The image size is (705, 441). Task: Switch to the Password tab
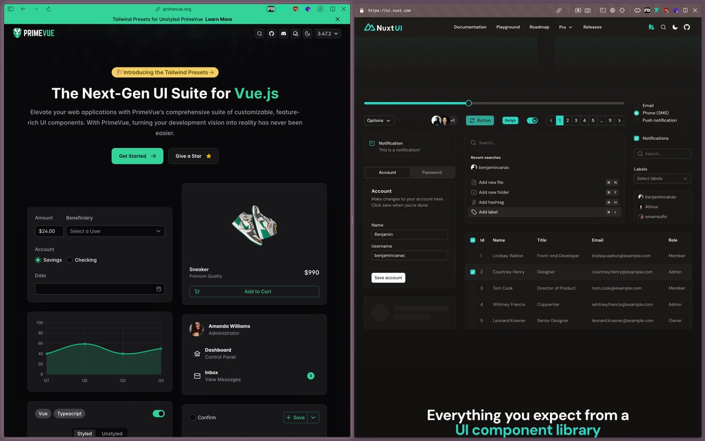click(432, 173)
